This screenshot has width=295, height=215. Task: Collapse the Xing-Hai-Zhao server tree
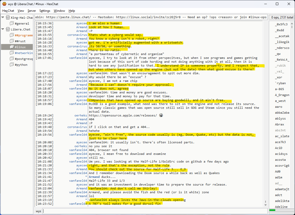click(3, 18)
